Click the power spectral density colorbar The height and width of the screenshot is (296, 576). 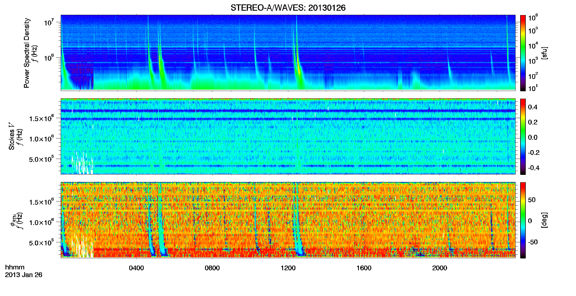pos(523,53)
